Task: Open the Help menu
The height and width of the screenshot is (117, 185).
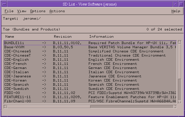Action: tap(176, 11)
